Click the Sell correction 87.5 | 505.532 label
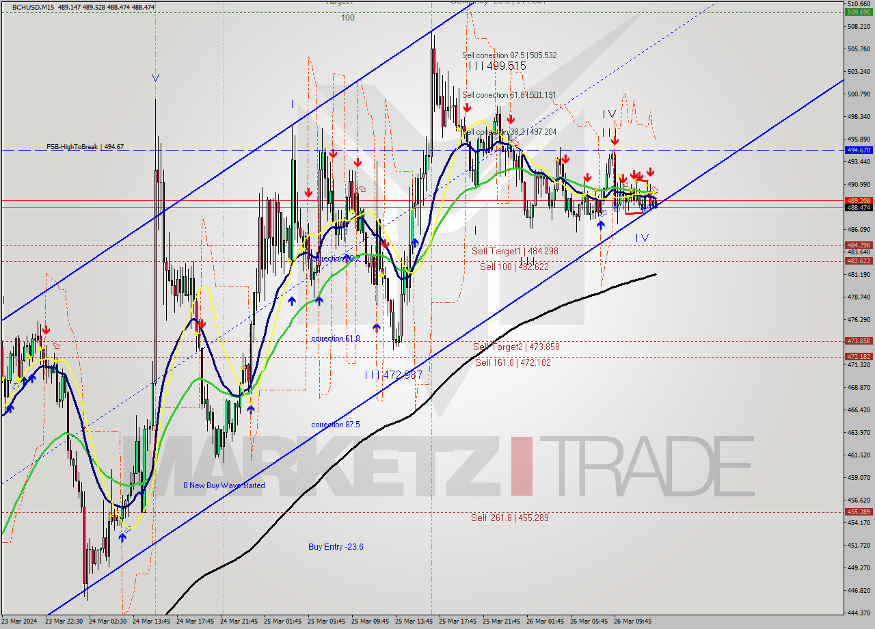This screenshot has width=875, height=629. click(509, 55)
